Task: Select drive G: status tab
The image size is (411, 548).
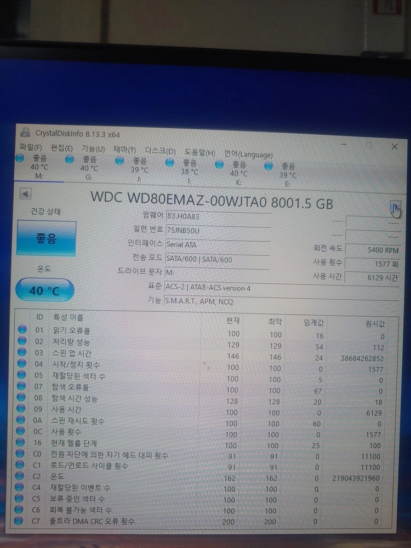Action: click(x=89, y=168)
